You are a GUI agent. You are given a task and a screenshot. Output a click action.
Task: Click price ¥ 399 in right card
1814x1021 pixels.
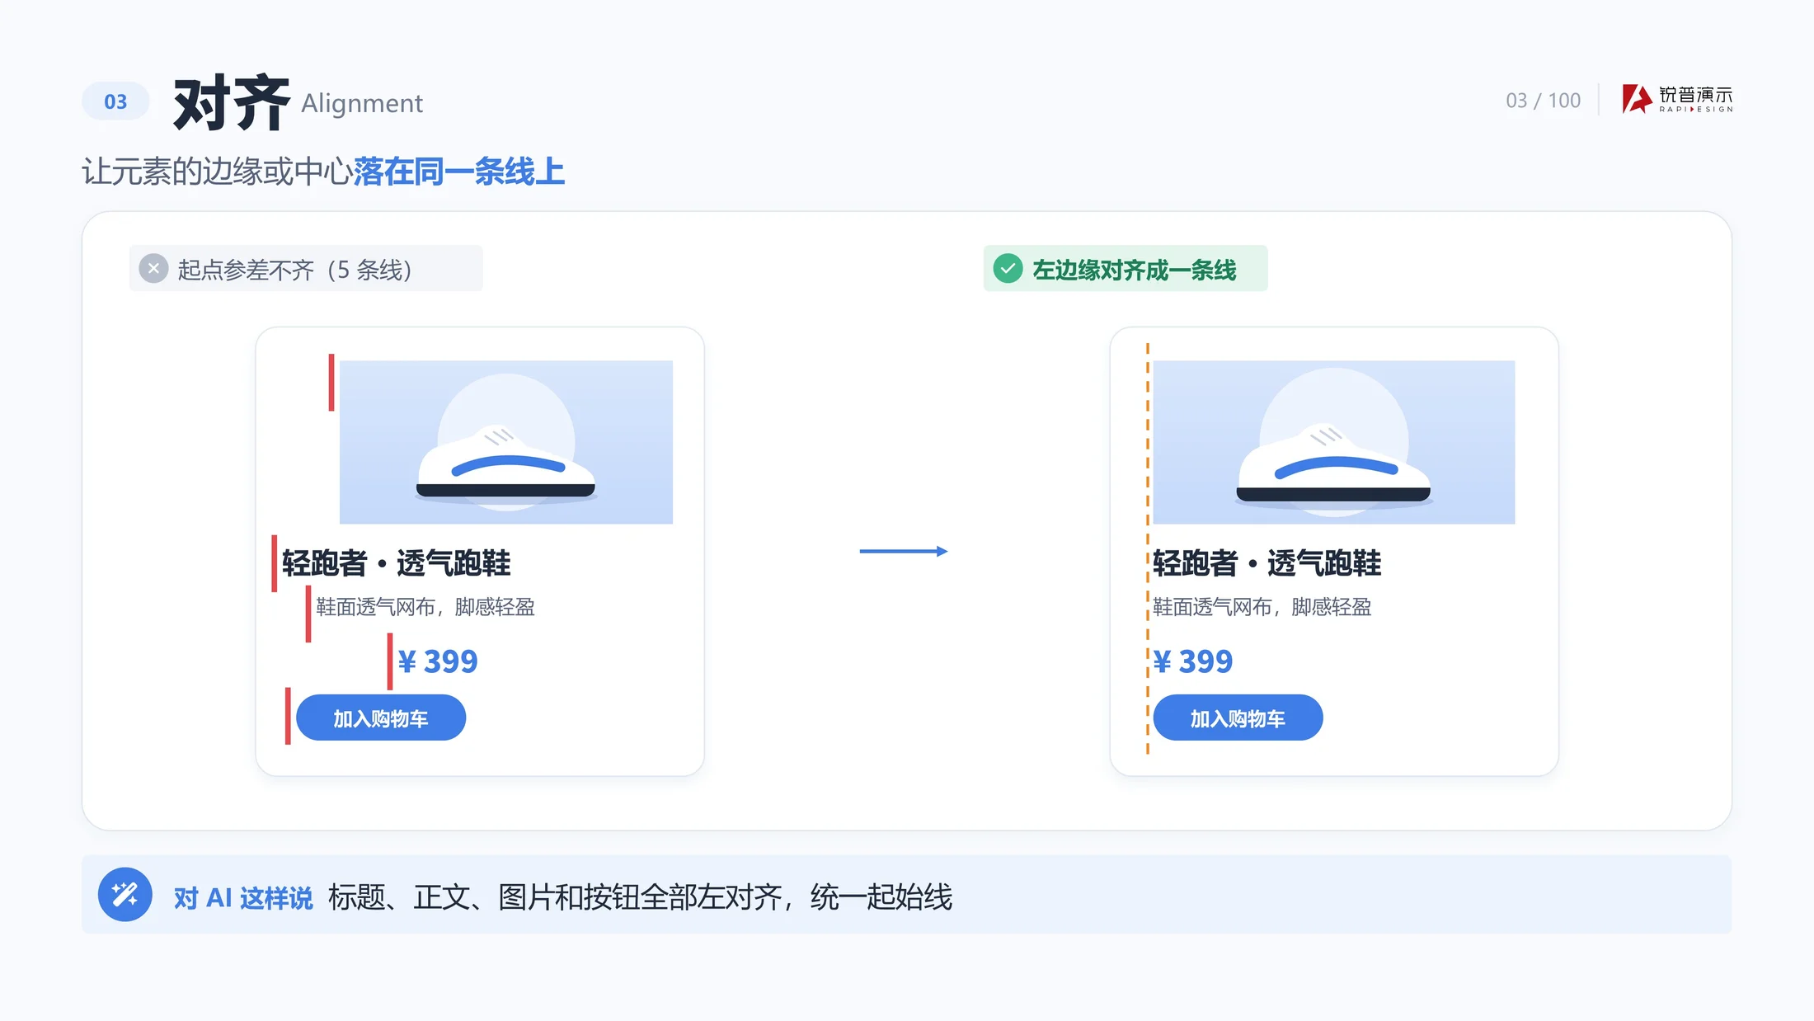[1192, 661]
